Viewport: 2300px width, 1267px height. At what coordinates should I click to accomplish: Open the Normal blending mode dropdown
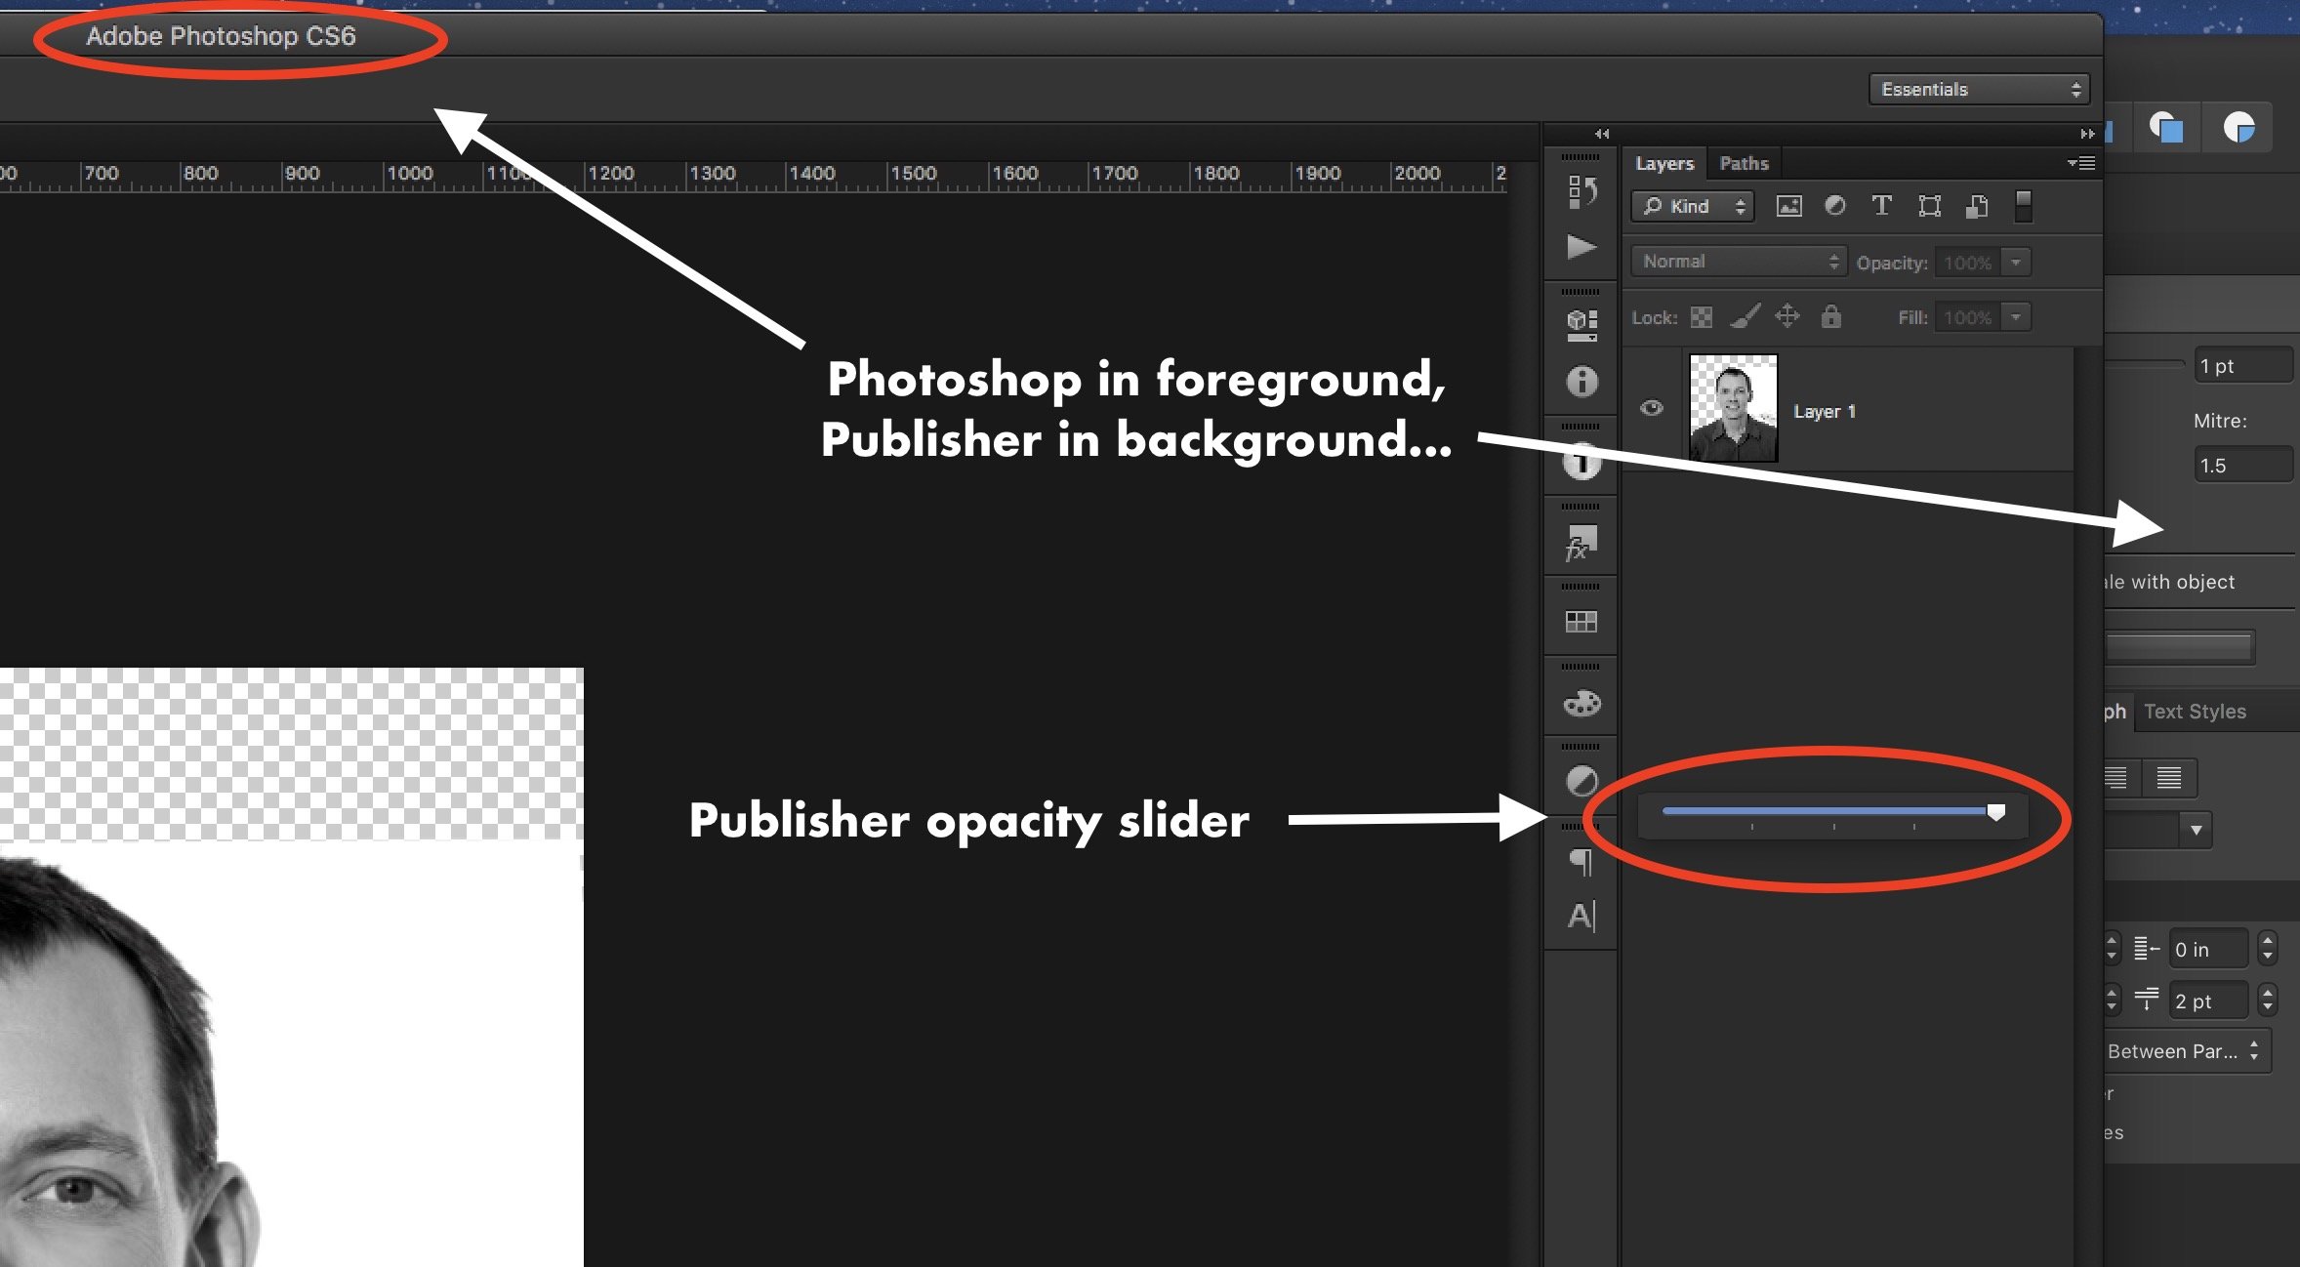click(x=1739, y=262)
